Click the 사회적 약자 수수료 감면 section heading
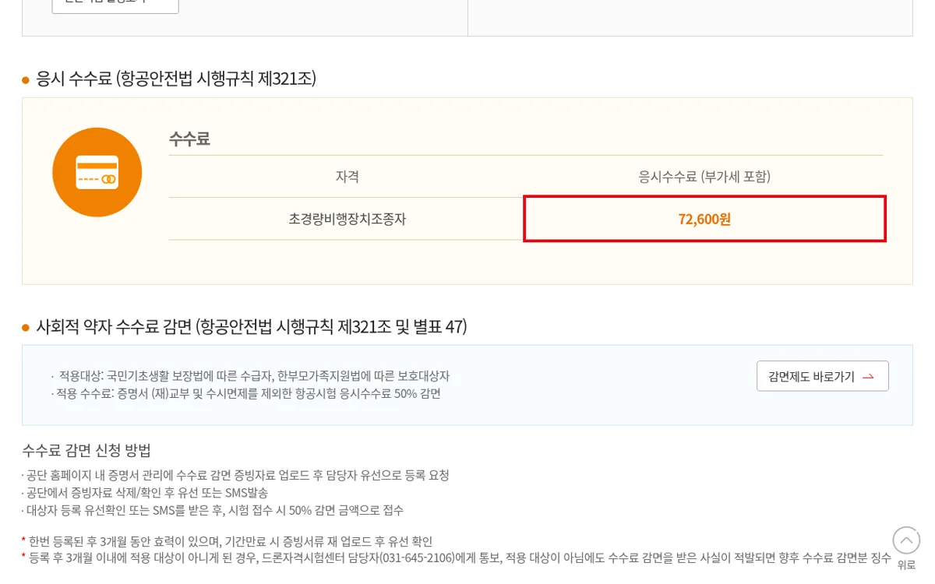935x584 pixels. pos(252,326)
